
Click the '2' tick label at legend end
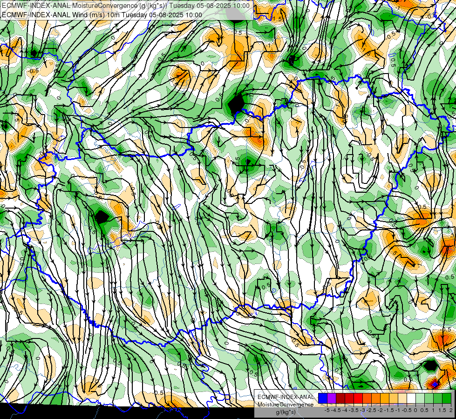pyautogui.click(x=451, y=410)
